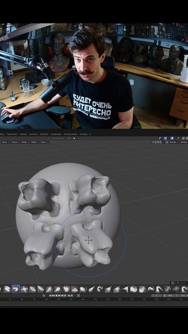Click the timeline jump-to-start button
This screenshot has height=334, width=188.
[x=51, y=295]
